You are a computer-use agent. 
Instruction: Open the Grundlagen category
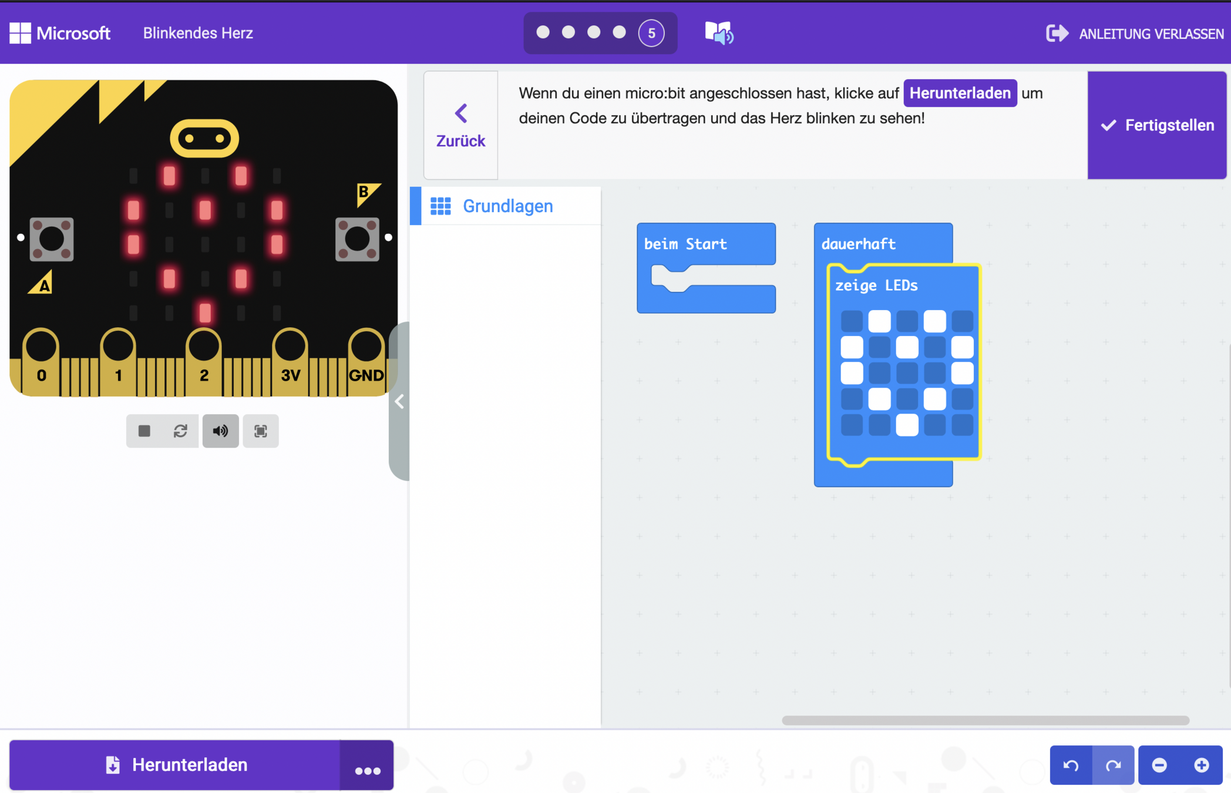507,206
